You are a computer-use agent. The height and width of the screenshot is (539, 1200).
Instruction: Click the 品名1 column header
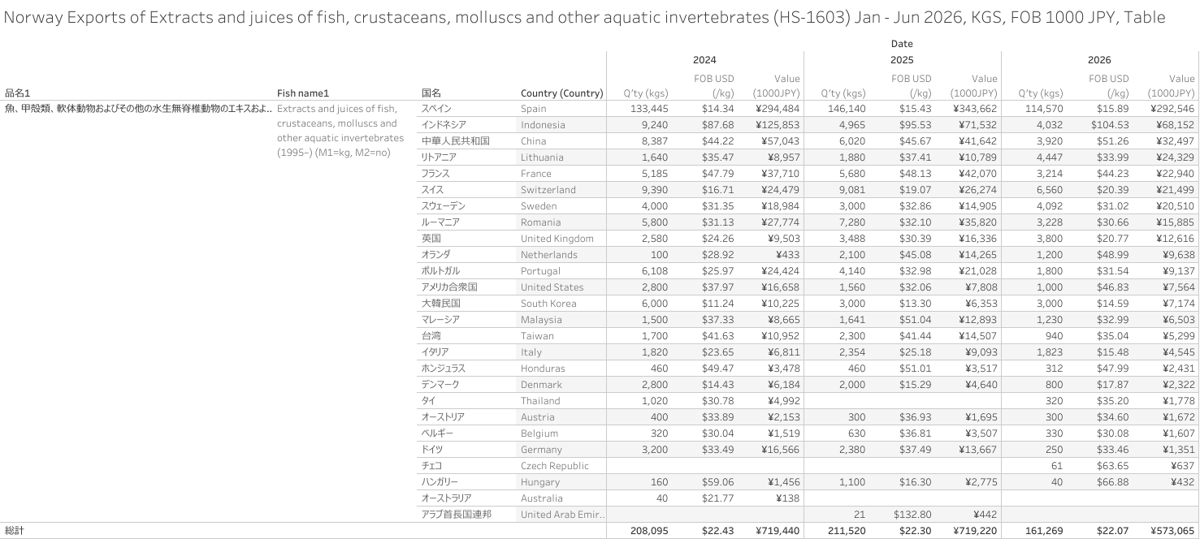17,93
